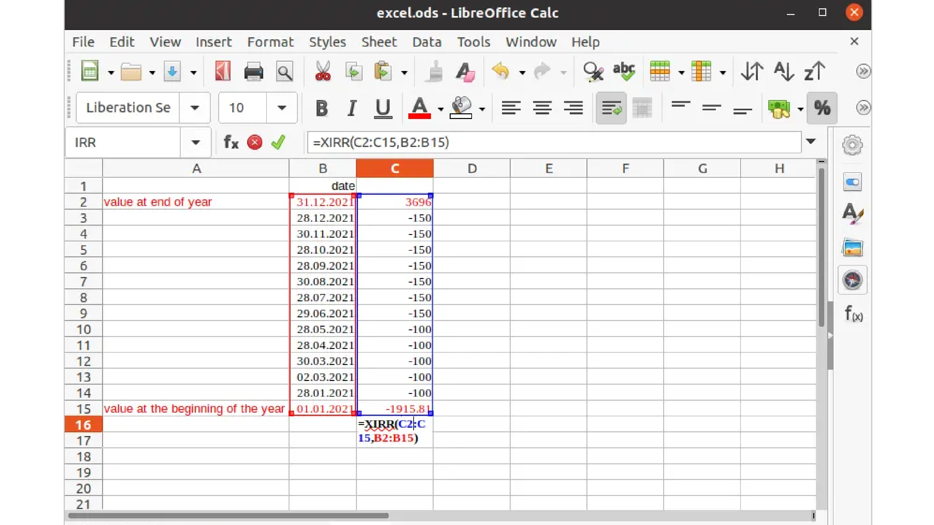Screen dimensions: 934x525
Task: Click the Copy icon
Action: tap(354, 71)
